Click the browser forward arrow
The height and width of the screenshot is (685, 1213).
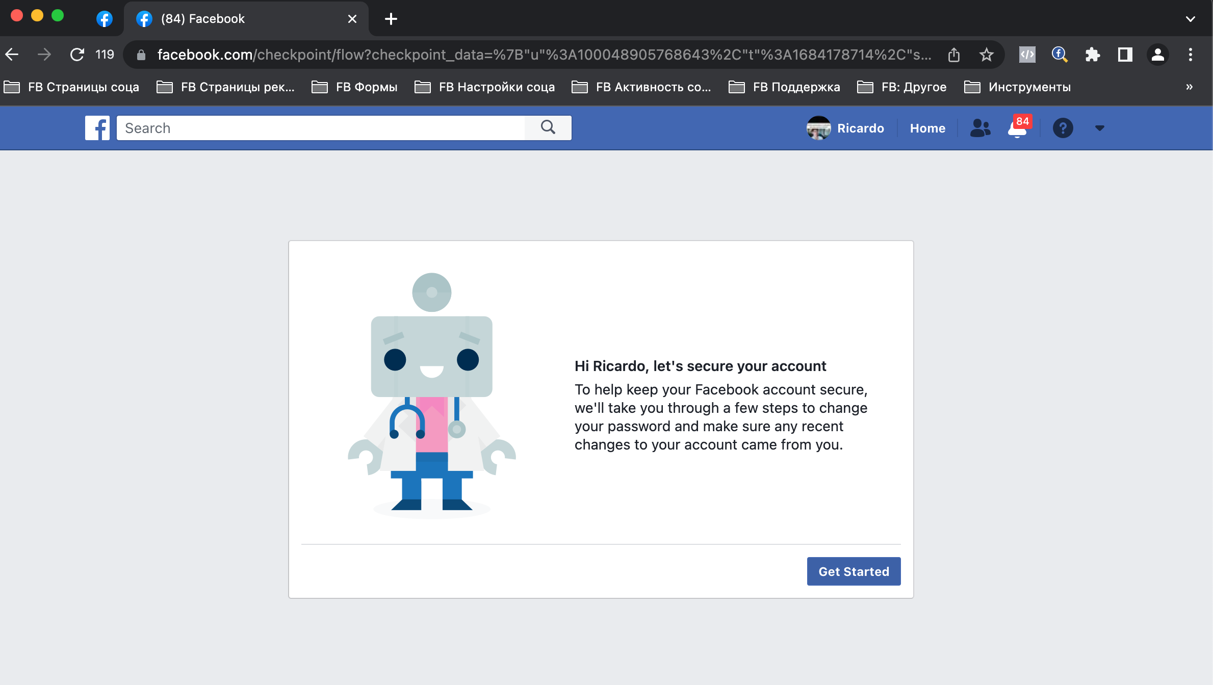pos(44,55)
